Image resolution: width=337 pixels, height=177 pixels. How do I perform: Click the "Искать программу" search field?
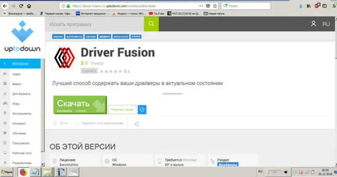point(94,24)
